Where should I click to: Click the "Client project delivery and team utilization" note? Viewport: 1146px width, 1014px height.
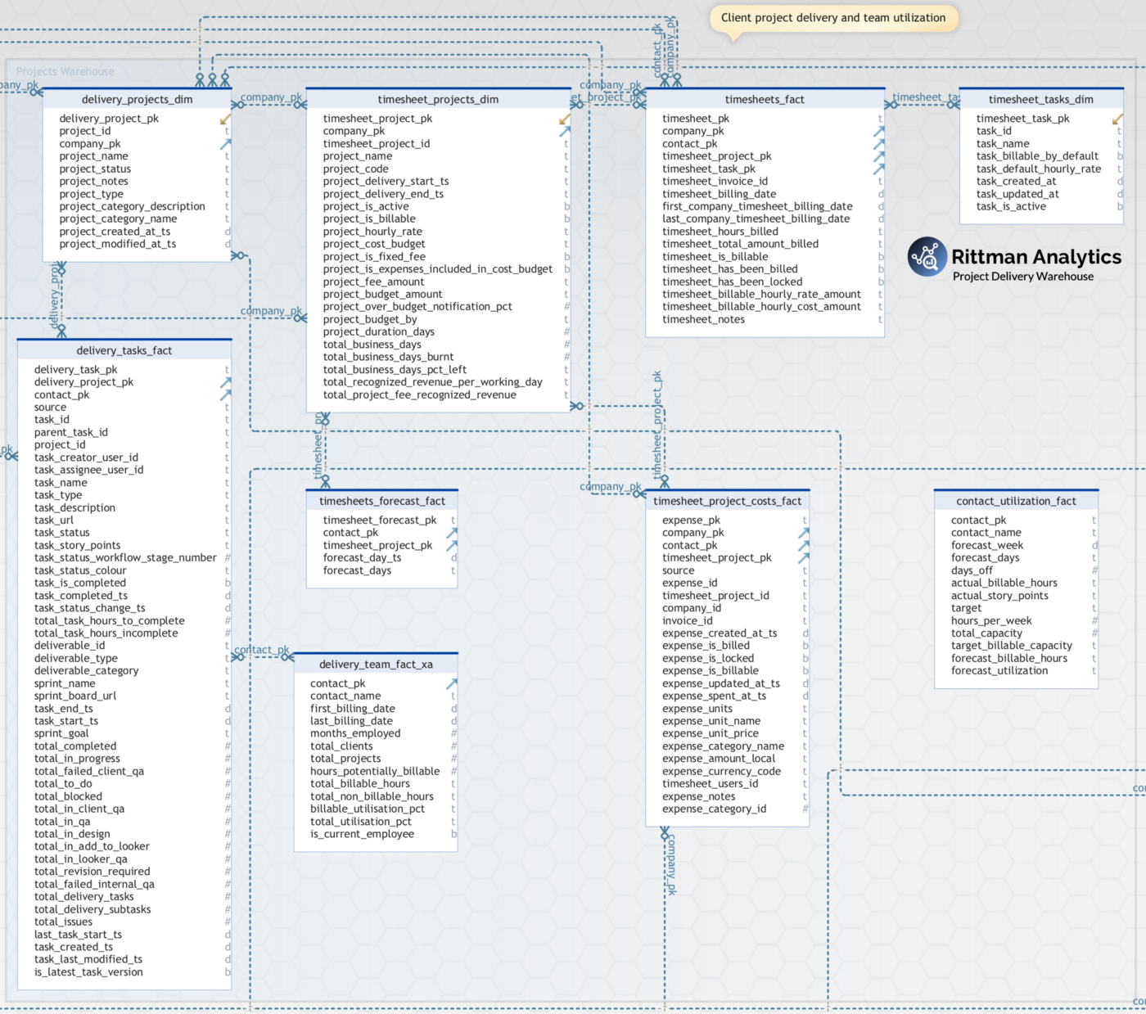point(832,18)
